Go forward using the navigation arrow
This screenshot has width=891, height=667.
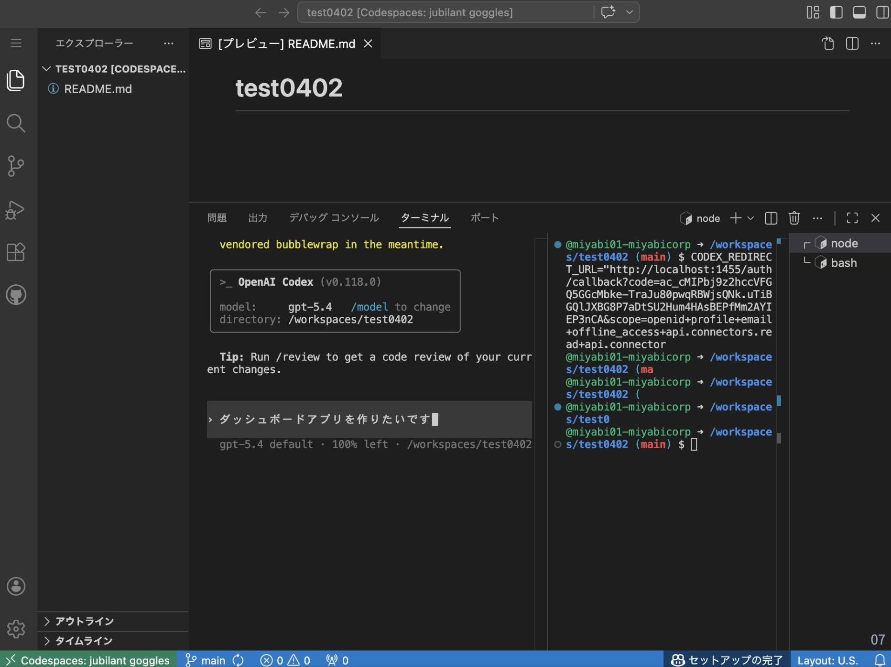pyautogui.click(x=284, y=12)
